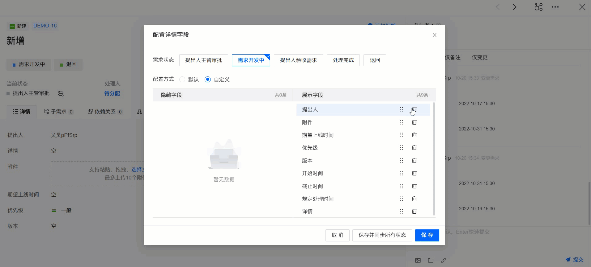The width and height of the screenshot is (591, 267).
Task: Click displayed fields list scrollbar
Action: click(434, 159)
